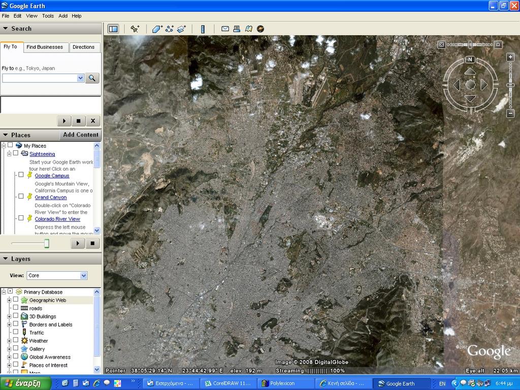Add a placemark with the pushpin icon
The image size is (520, 390).
tap(135, 29)
